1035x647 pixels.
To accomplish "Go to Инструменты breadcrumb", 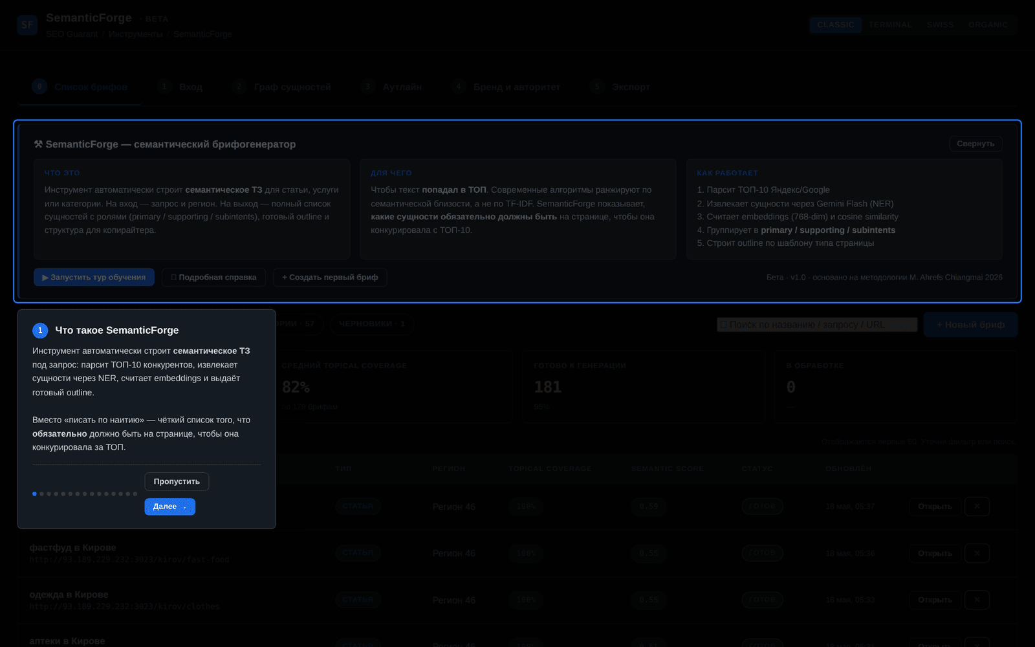I will [136, 34].
